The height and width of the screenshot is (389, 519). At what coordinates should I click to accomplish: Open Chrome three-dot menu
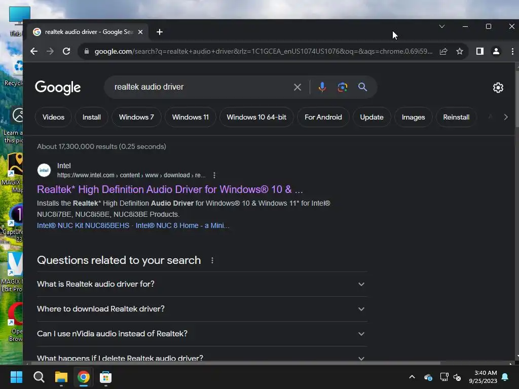pos(512,51)
